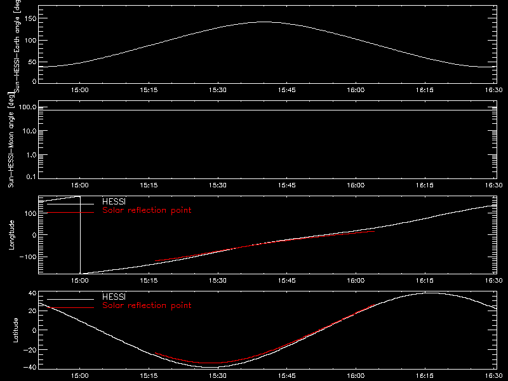Click '16:00' under the Earth angle plot
The height and width of the screenshot is (381, 508).
(356, 90)
